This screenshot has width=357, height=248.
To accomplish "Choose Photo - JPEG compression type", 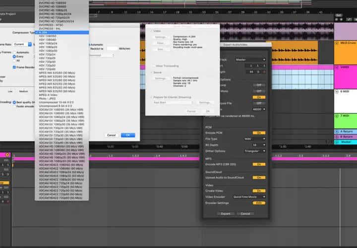I will coord(61,99).
